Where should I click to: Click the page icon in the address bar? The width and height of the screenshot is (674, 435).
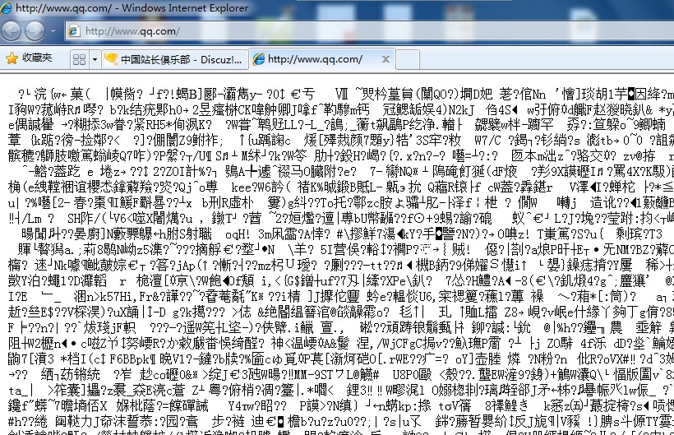pyautogui.click(x=74, y=31)
